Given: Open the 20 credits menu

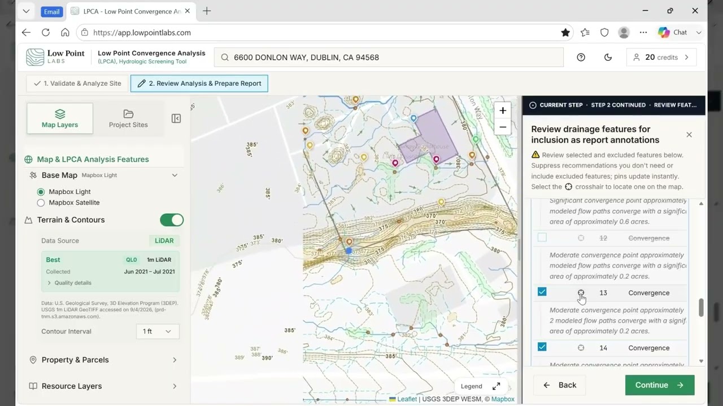Looking at the screenshot, I should click(661, 57).
